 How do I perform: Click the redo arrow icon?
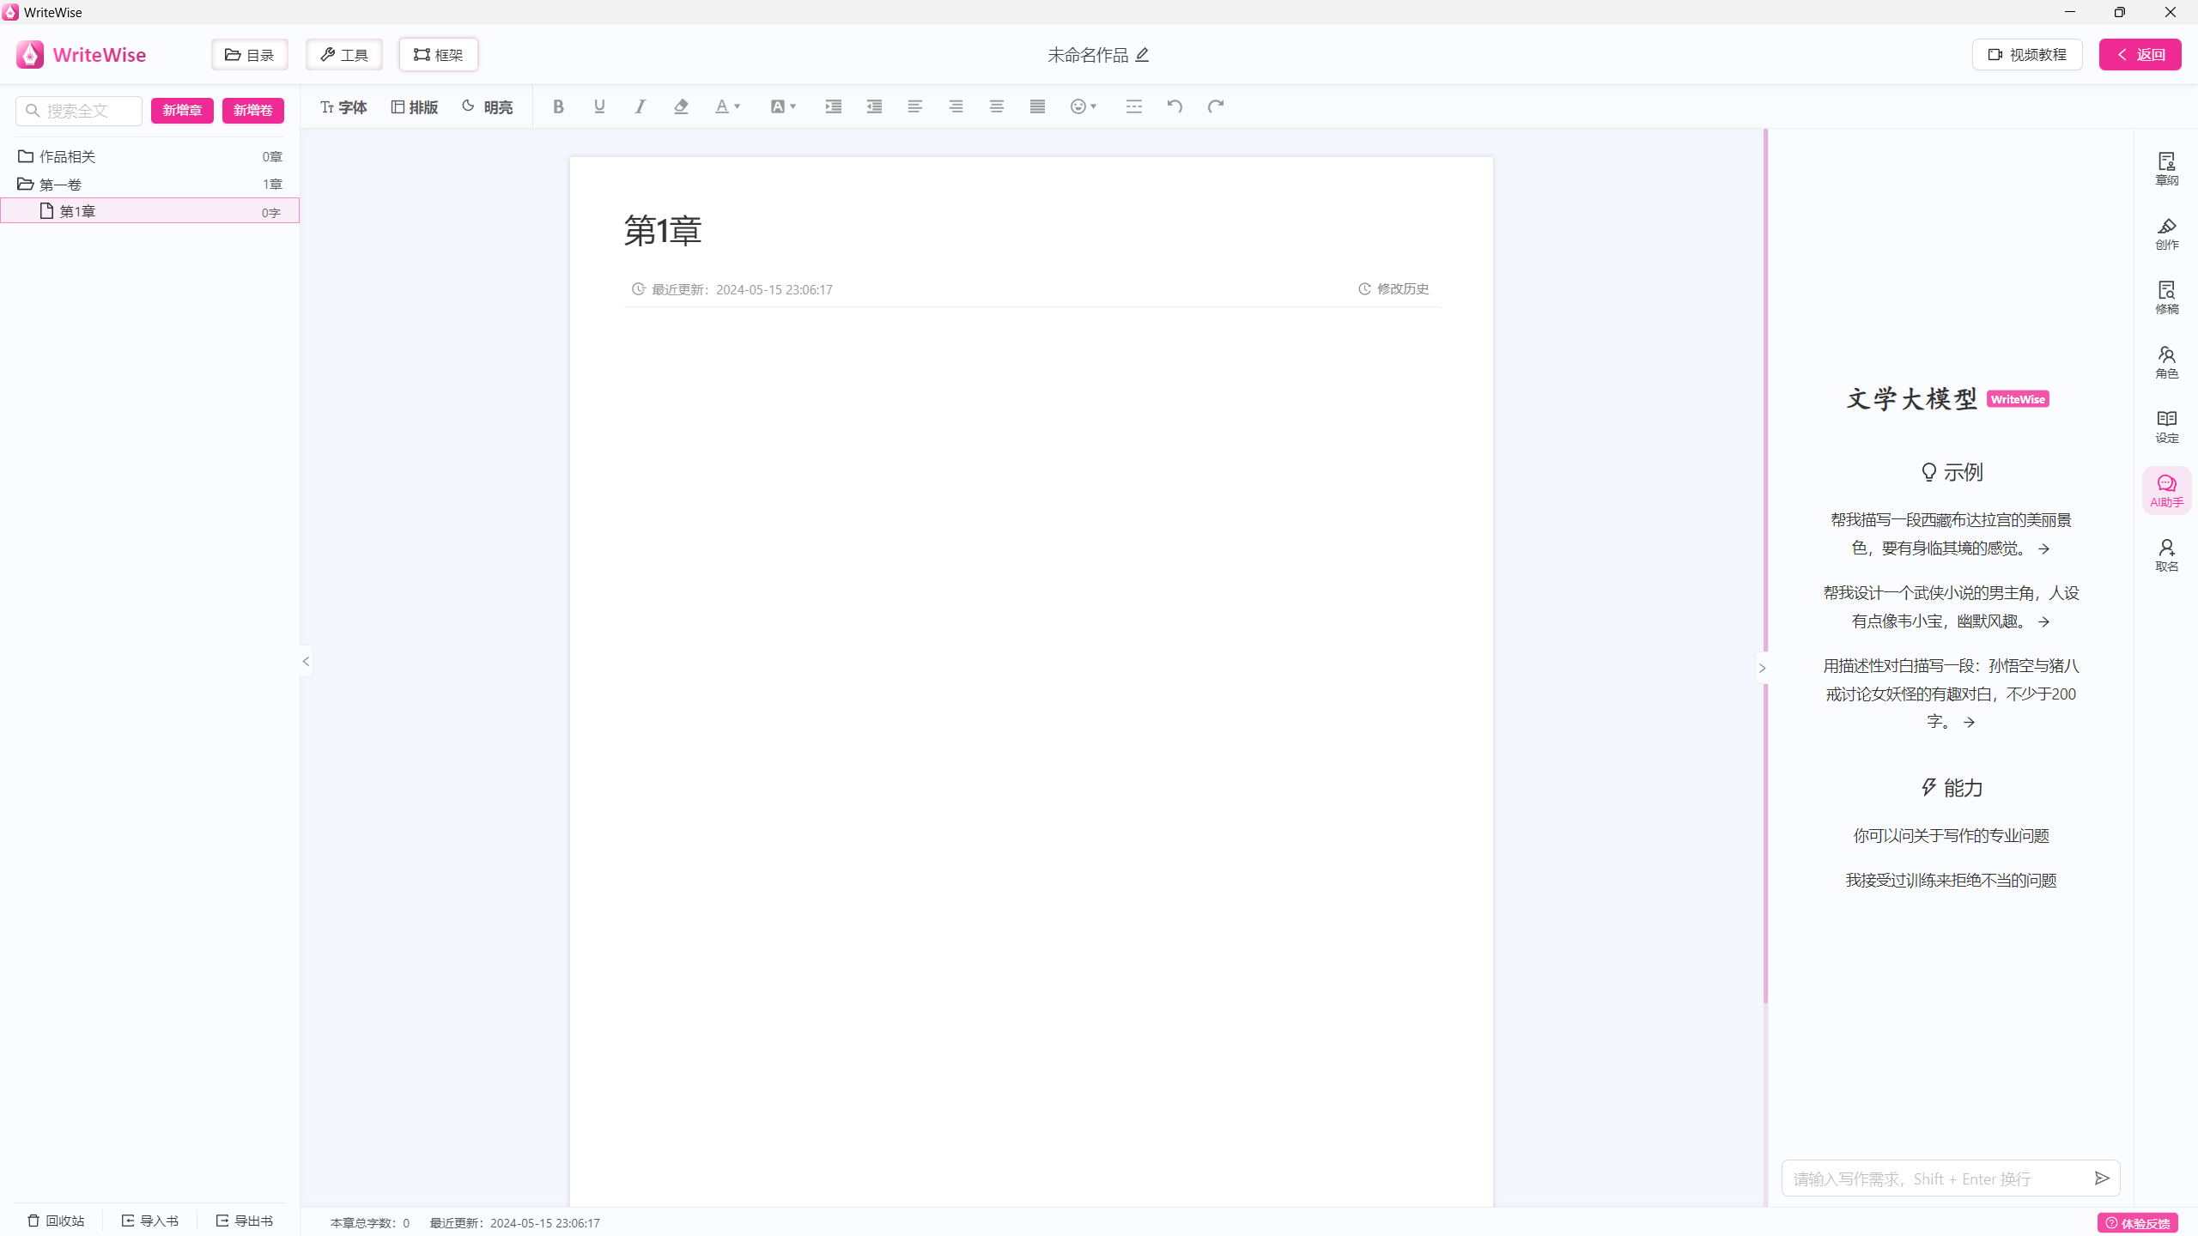click(1216, 106)
